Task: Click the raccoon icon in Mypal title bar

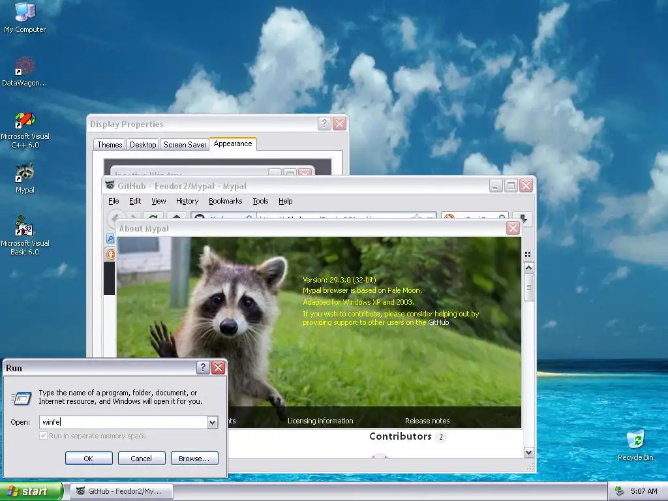Action: pyautogui.click(x=110, y=185)
